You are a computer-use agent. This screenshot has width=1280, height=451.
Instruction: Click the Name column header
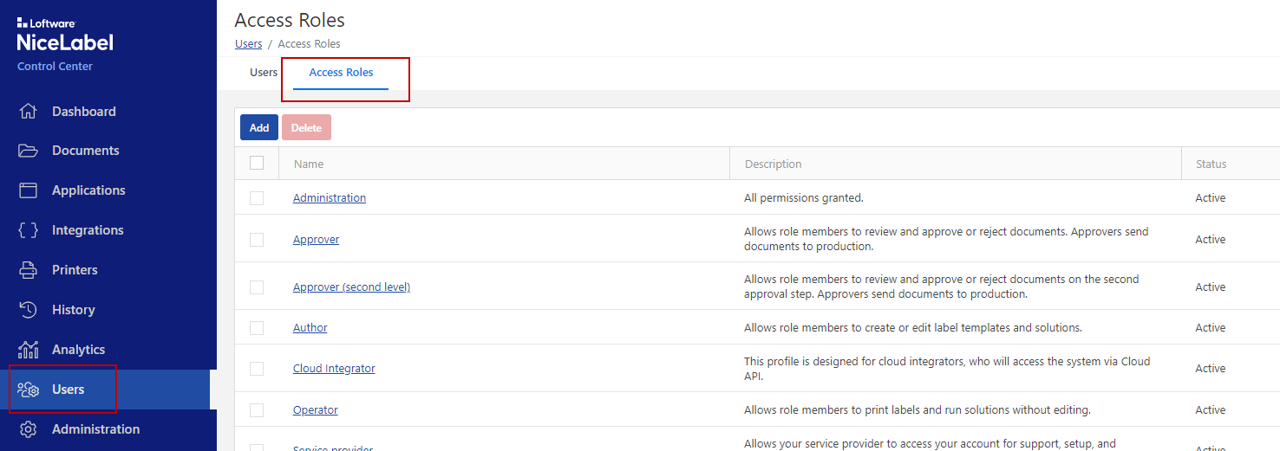pos(309,164)
